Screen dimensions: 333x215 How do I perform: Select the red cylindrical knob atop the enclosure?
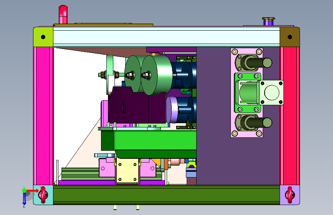(x=63, y=15)
